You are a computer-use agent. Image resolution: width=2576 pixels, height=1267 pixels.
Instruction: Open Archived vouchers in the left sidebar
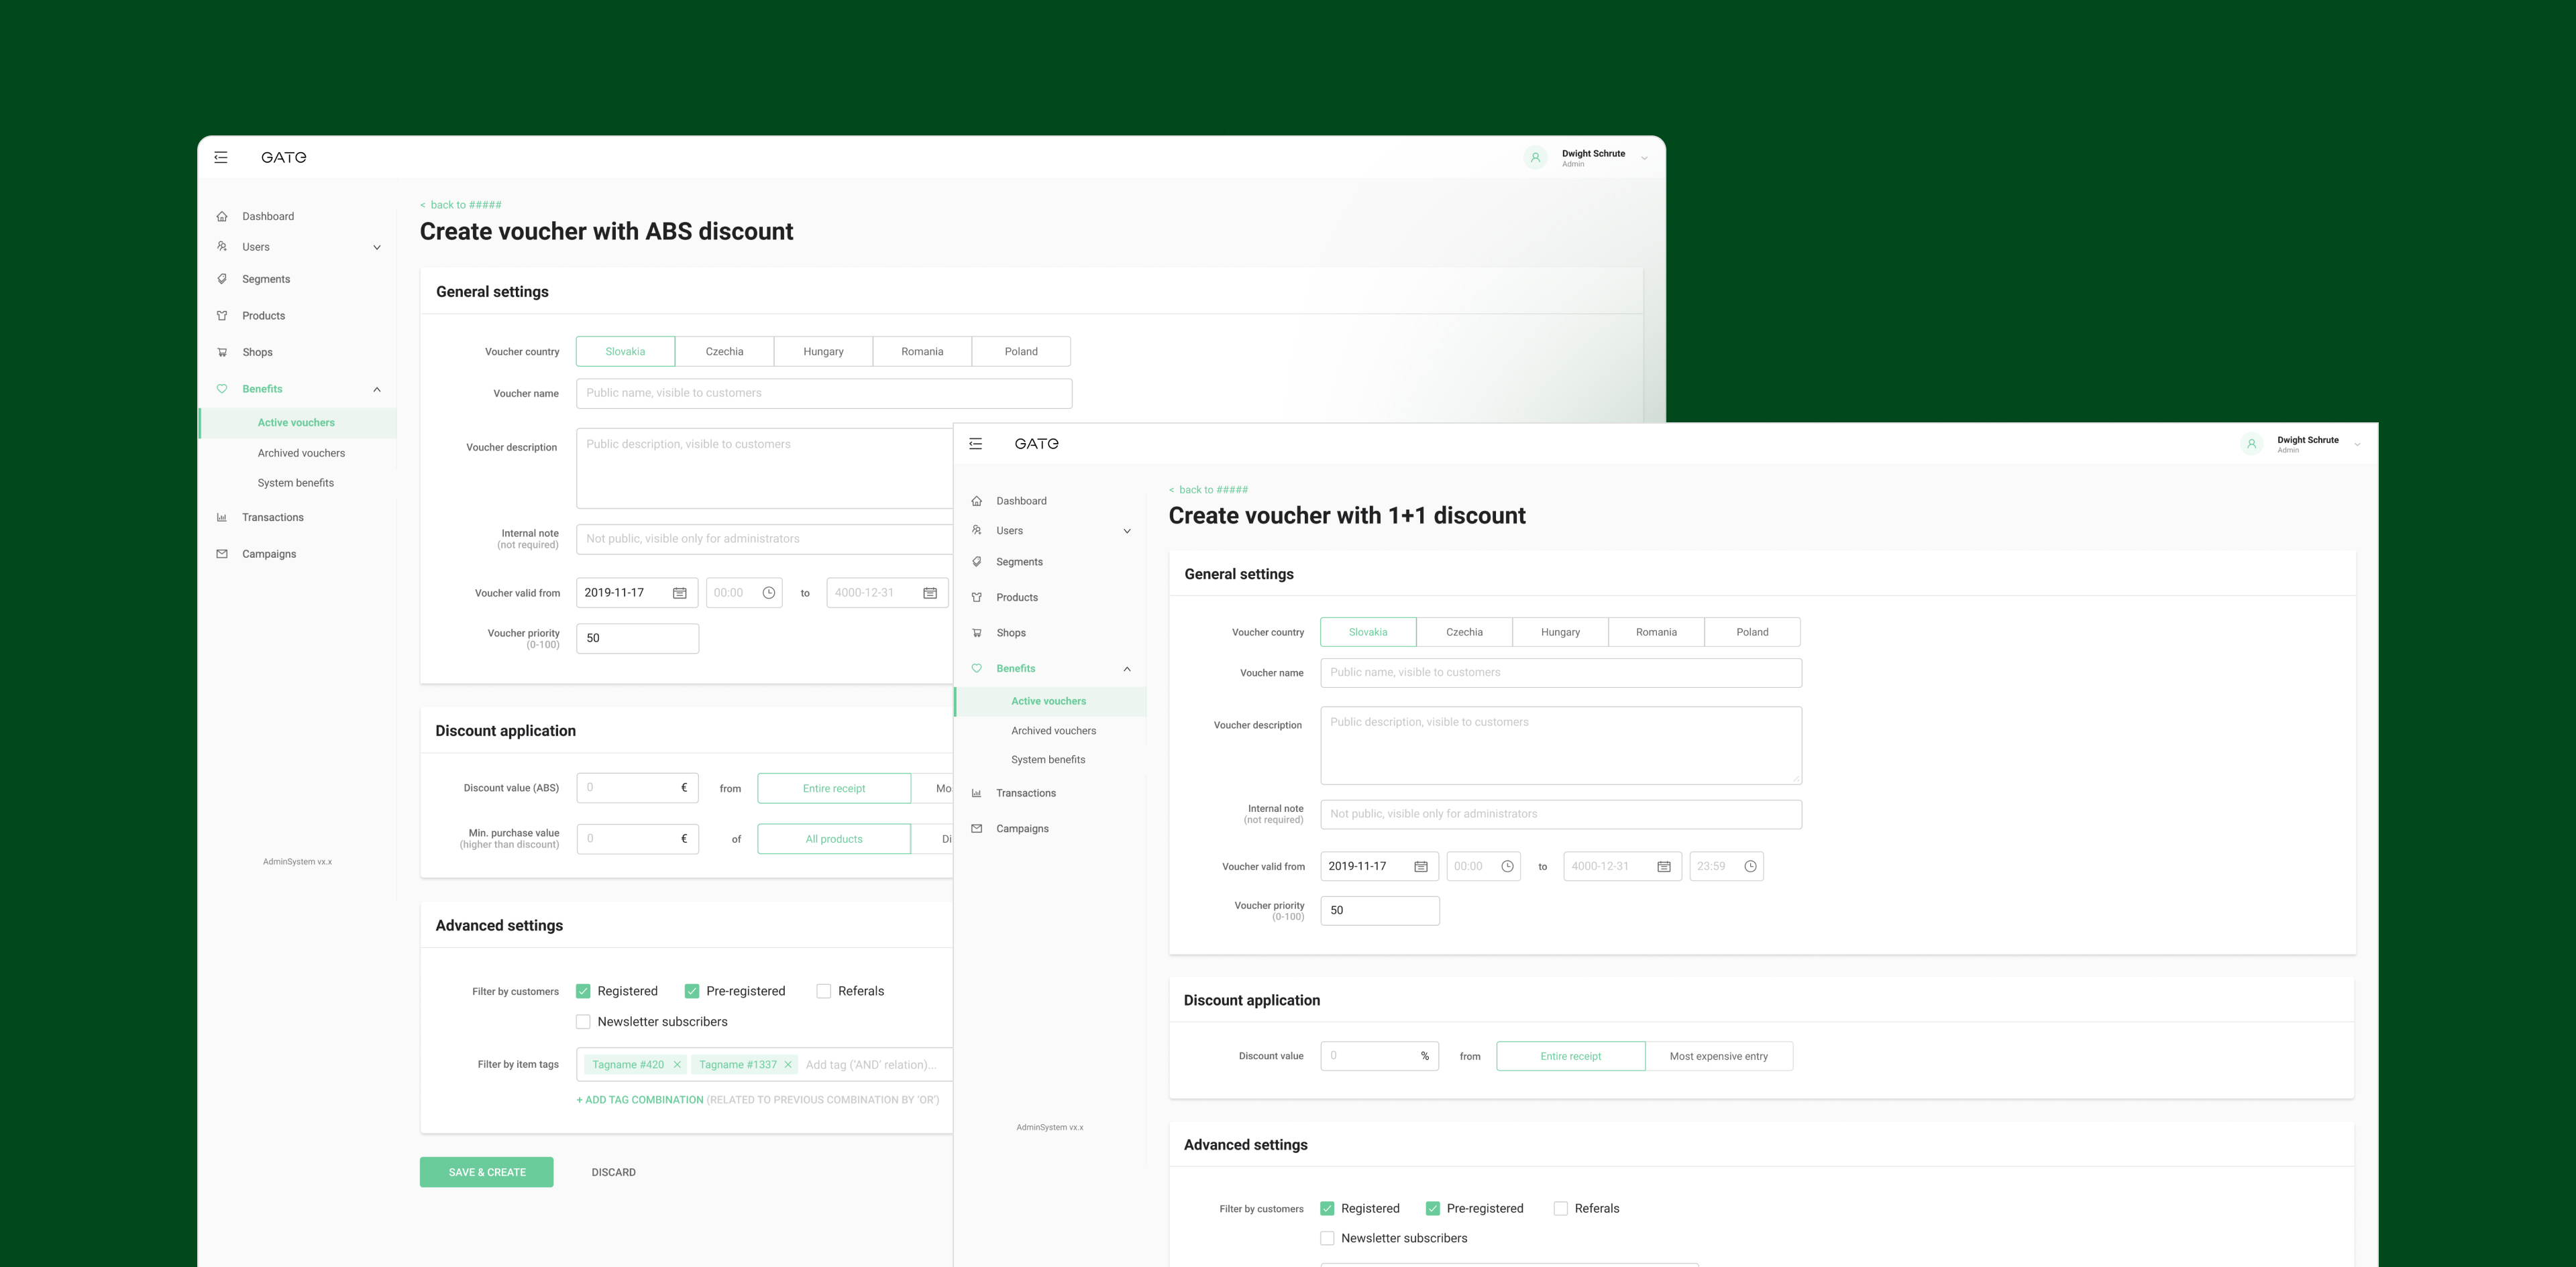301,452
